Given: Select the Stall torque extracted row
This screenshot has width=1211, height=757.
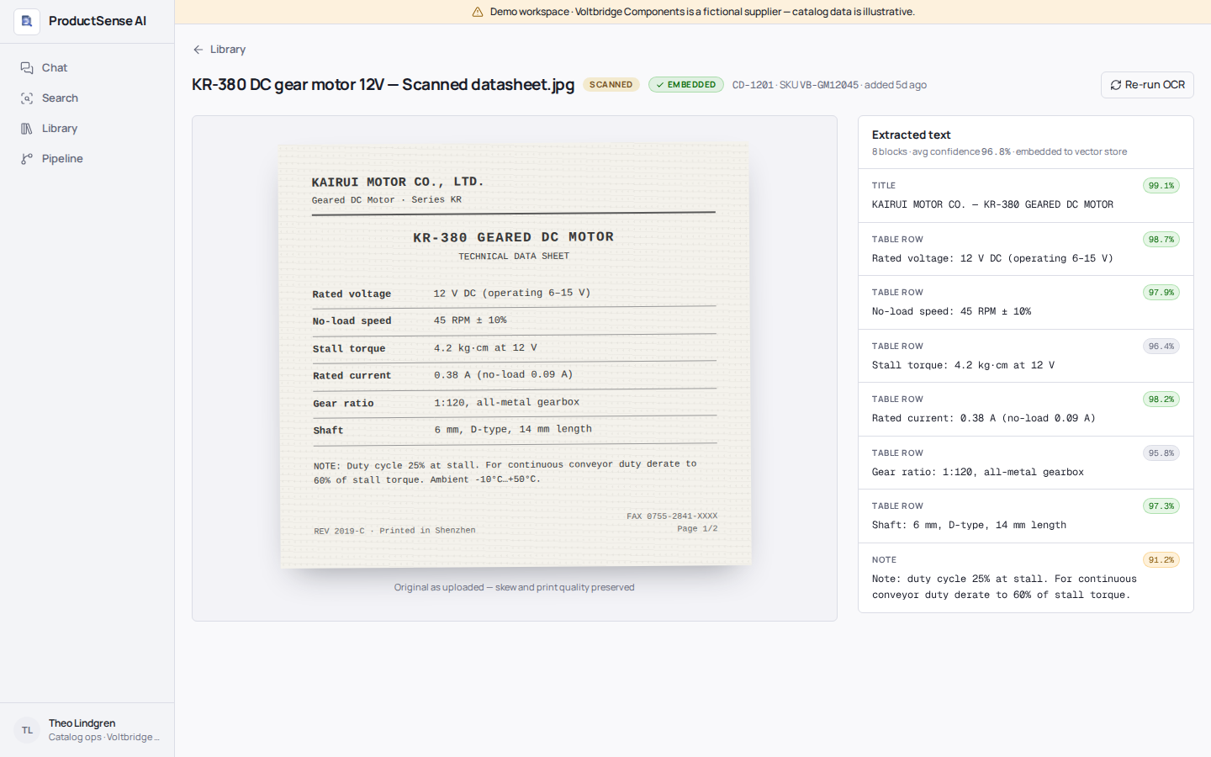Looking at the screenshot, I should (x=1026, y=356).
